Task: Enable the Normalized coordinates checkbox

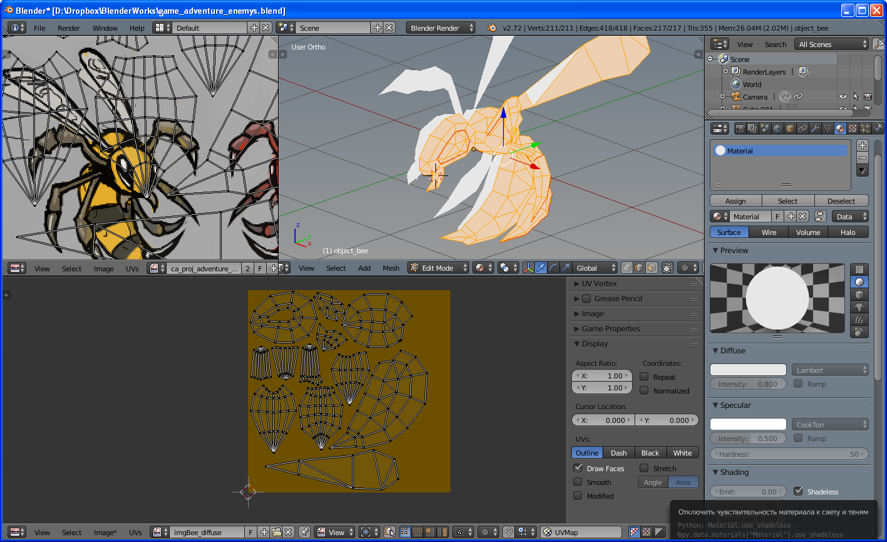Action: pyautogui.click(x=644, y=390)
